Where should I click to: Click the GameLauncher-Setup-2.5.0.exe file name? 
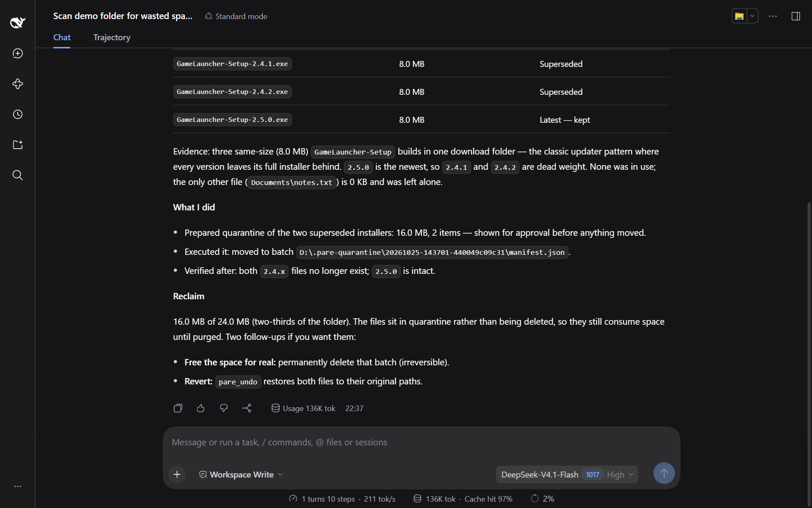click(x=232, y=120)
